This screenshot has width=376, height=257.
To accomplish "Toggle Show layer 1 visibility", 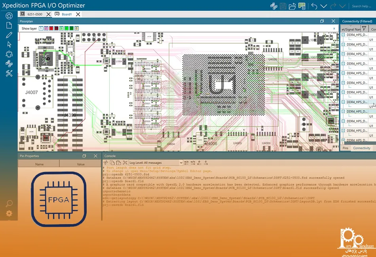I will click(x=40, y=28).
